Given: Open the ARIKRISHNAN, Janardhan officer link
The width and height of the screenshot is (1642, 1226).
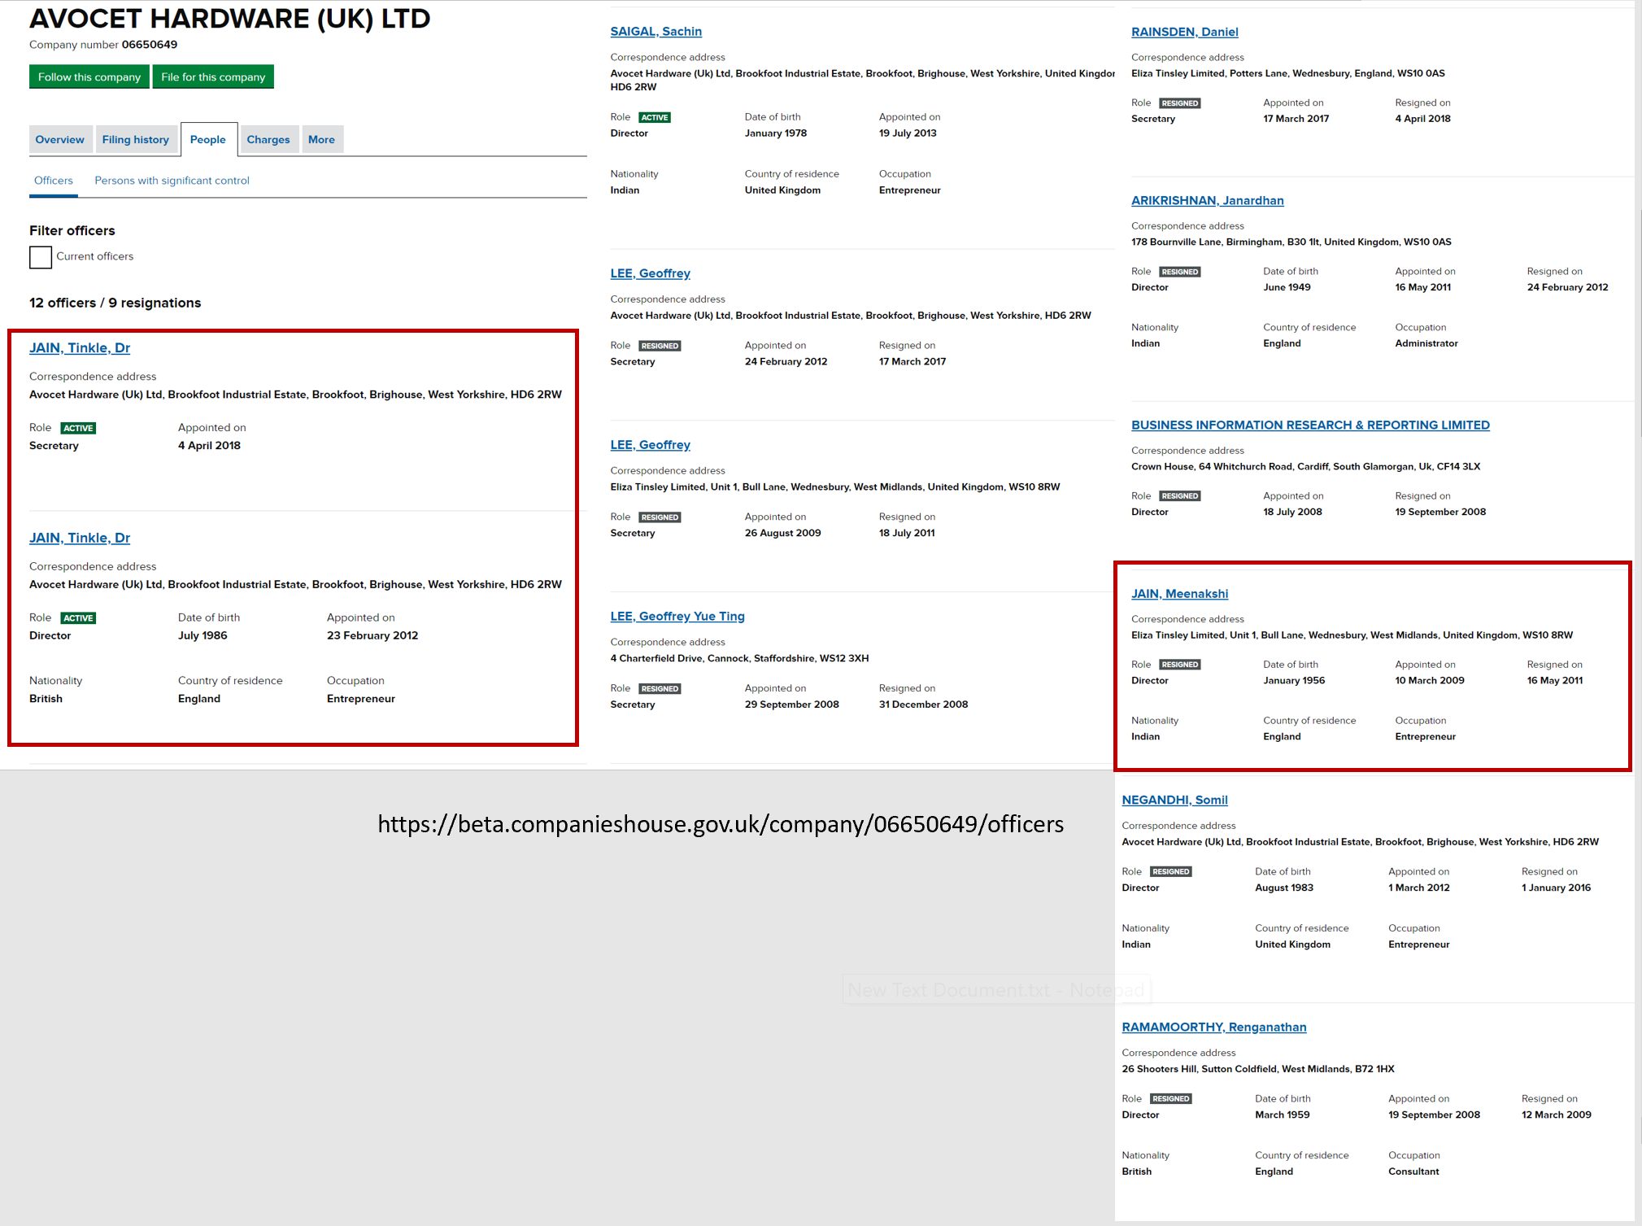Looking at the screenshot, I should click(1207, 200).
